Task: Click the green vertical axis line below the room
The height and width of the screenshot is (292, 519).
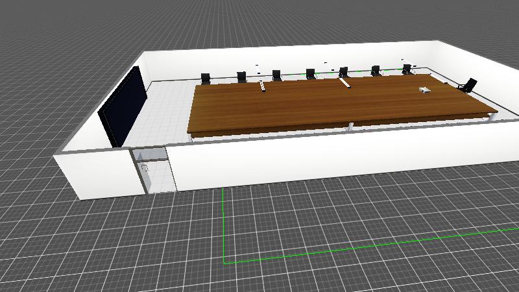Action: coord(224,227)
